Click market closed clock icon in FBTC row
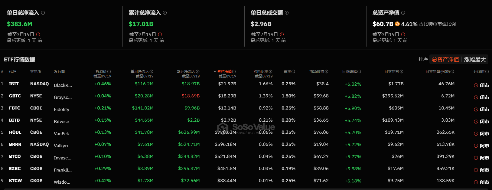The image size is (492, 190). pyautogui.click(x=476, y=110)
